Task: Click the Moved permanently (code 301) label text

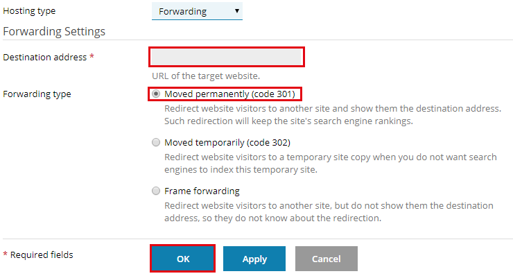Action: click(229, 94)
